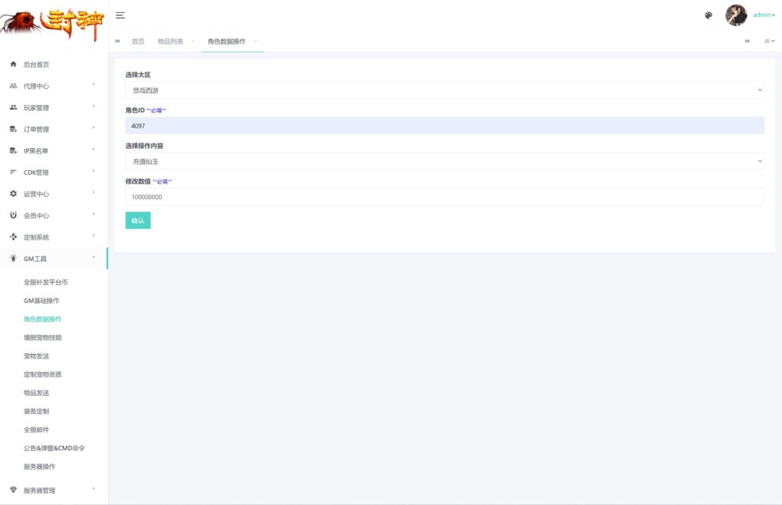Open 宠物发送 in the GM tools submenu
This screenshot has height=505, width=782.
pyautogui.click(x=37, y=356)
